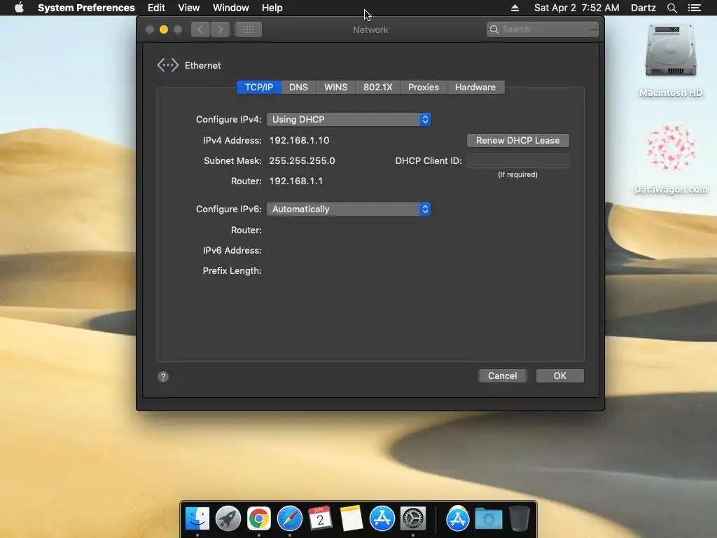717x538 pixels.
Task: Click IPv4 address 192.168.1.10
Action: click(x=299, y=140)
